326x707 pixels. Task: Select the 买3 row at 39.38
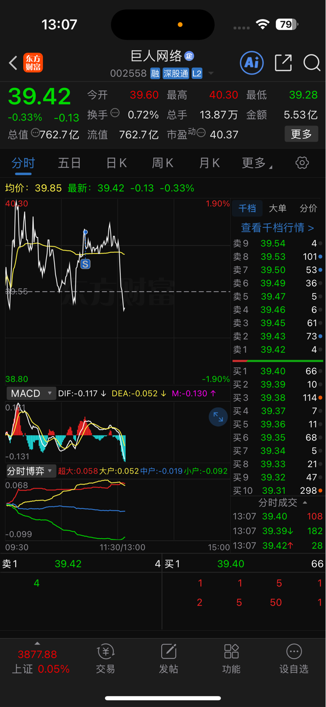pos(278,398)
